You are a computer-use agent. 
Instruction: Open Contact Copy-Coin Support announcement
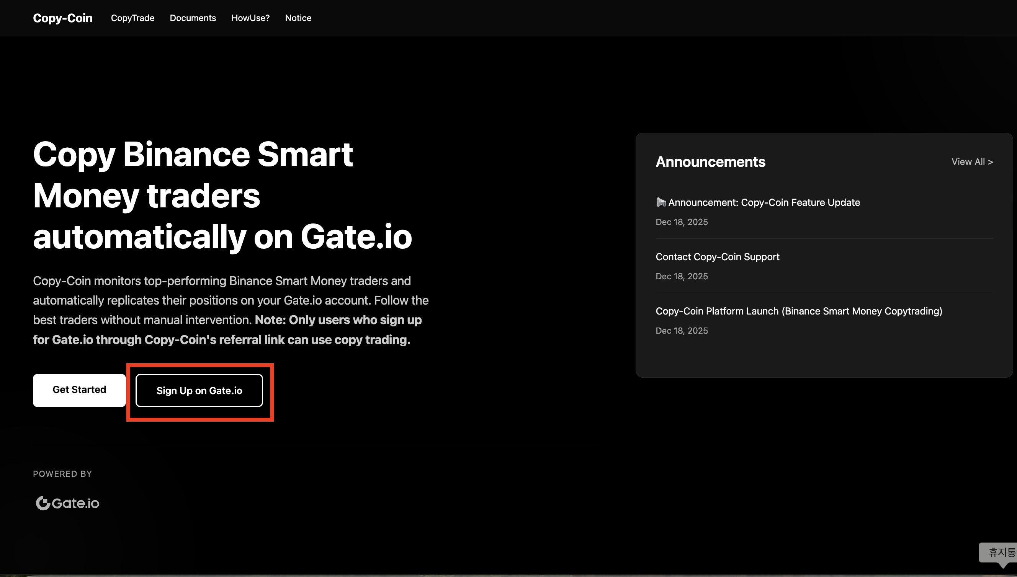coord(717,257)
